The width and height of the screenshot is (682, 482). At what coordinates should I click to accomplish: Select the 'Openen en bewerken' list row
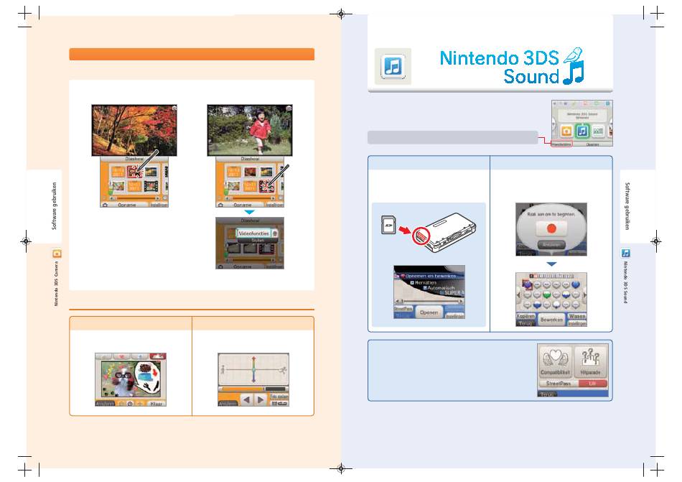429,277
